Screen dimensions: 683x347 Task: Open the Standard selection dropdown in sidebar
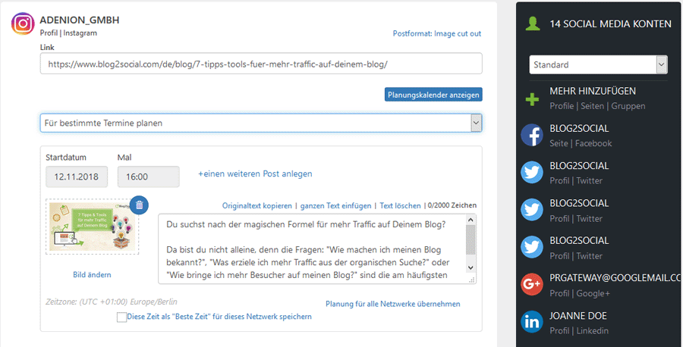tap(598, 65)
